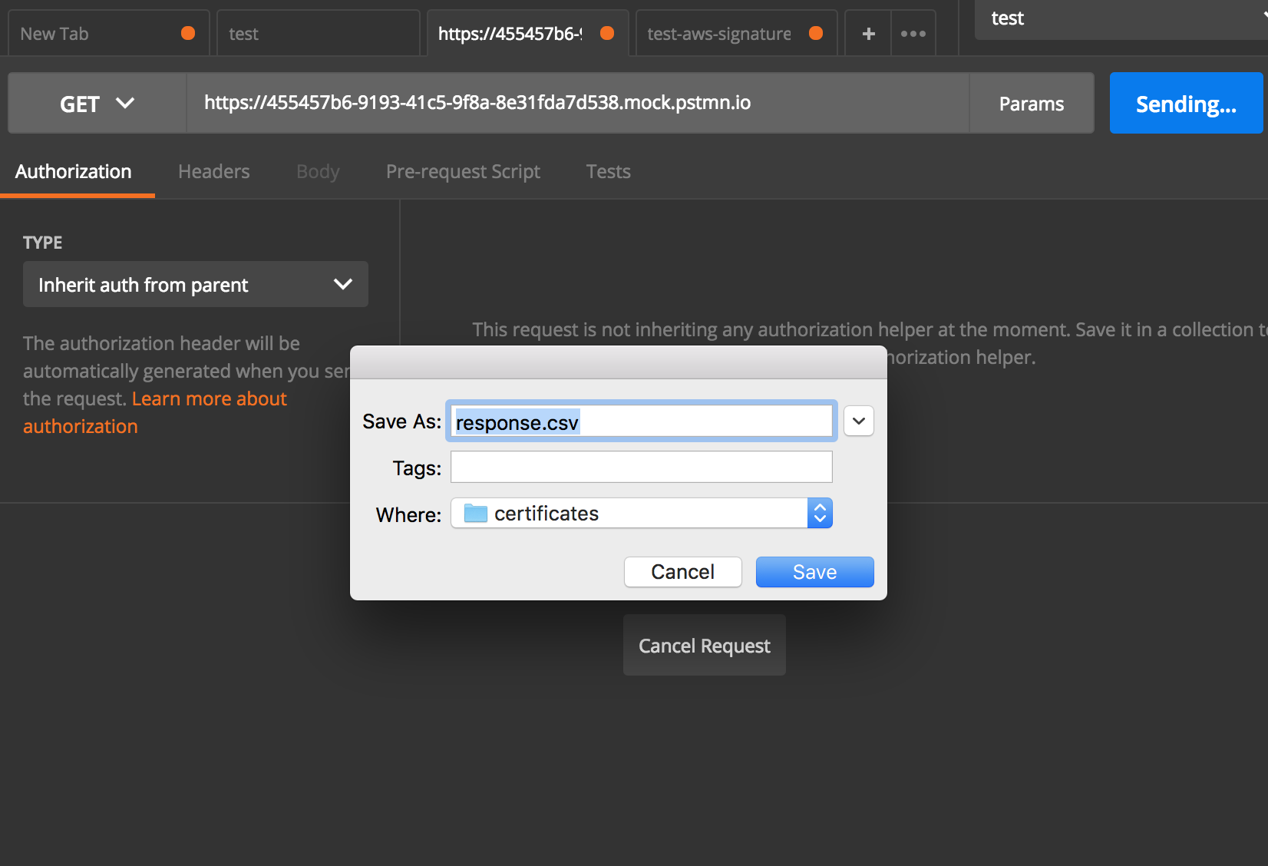Screen dimensions: 1268x866
Task: Open a new request tab with plus icon
Action: [x=867, y=33]
